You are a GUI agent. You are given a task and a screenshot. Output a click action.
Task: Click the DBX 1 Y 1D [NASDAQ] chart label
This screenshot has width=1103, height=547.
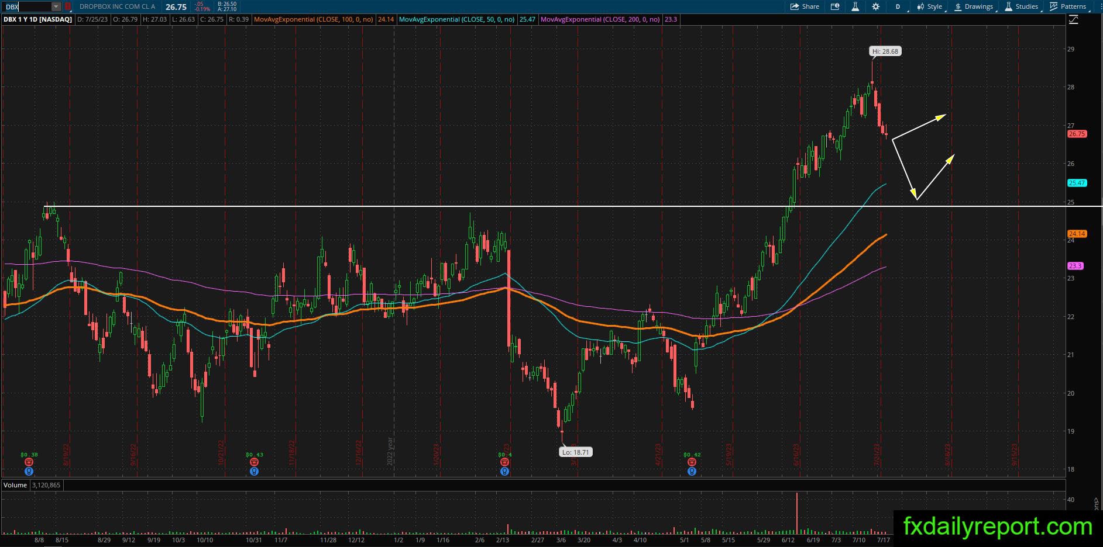point(38,19)
